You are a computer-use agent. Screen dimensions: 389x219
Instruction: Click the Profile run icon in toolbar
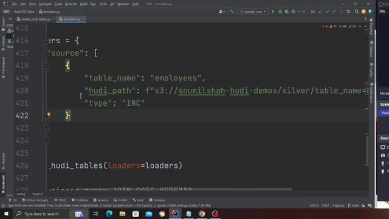(294, 12)
